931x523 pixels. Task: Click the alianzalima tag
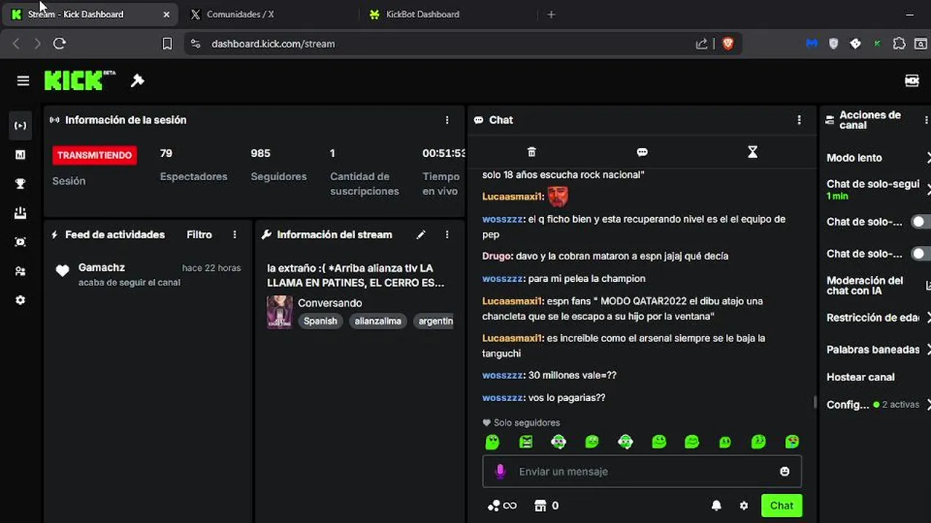[x=377, y=321]
